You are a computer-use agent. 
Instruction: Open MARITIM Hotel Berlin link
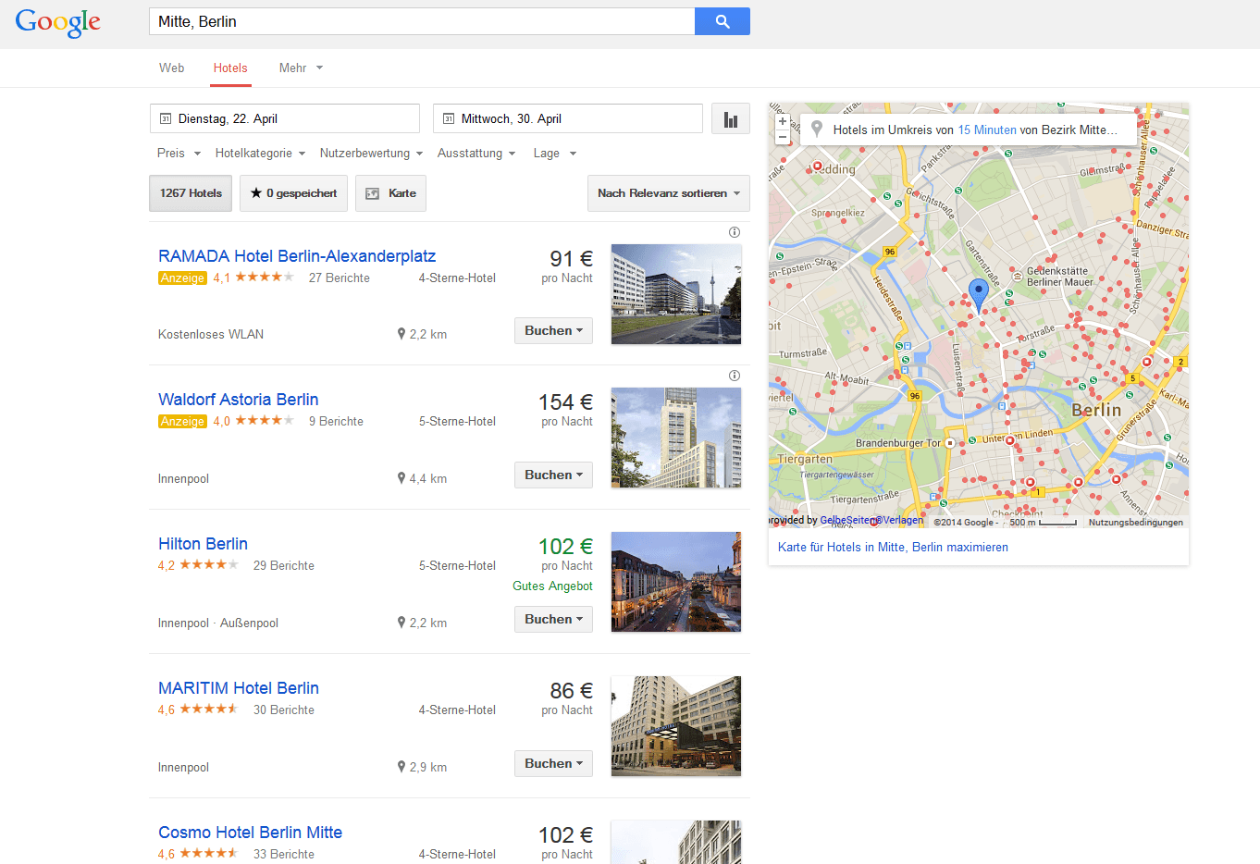238,688
